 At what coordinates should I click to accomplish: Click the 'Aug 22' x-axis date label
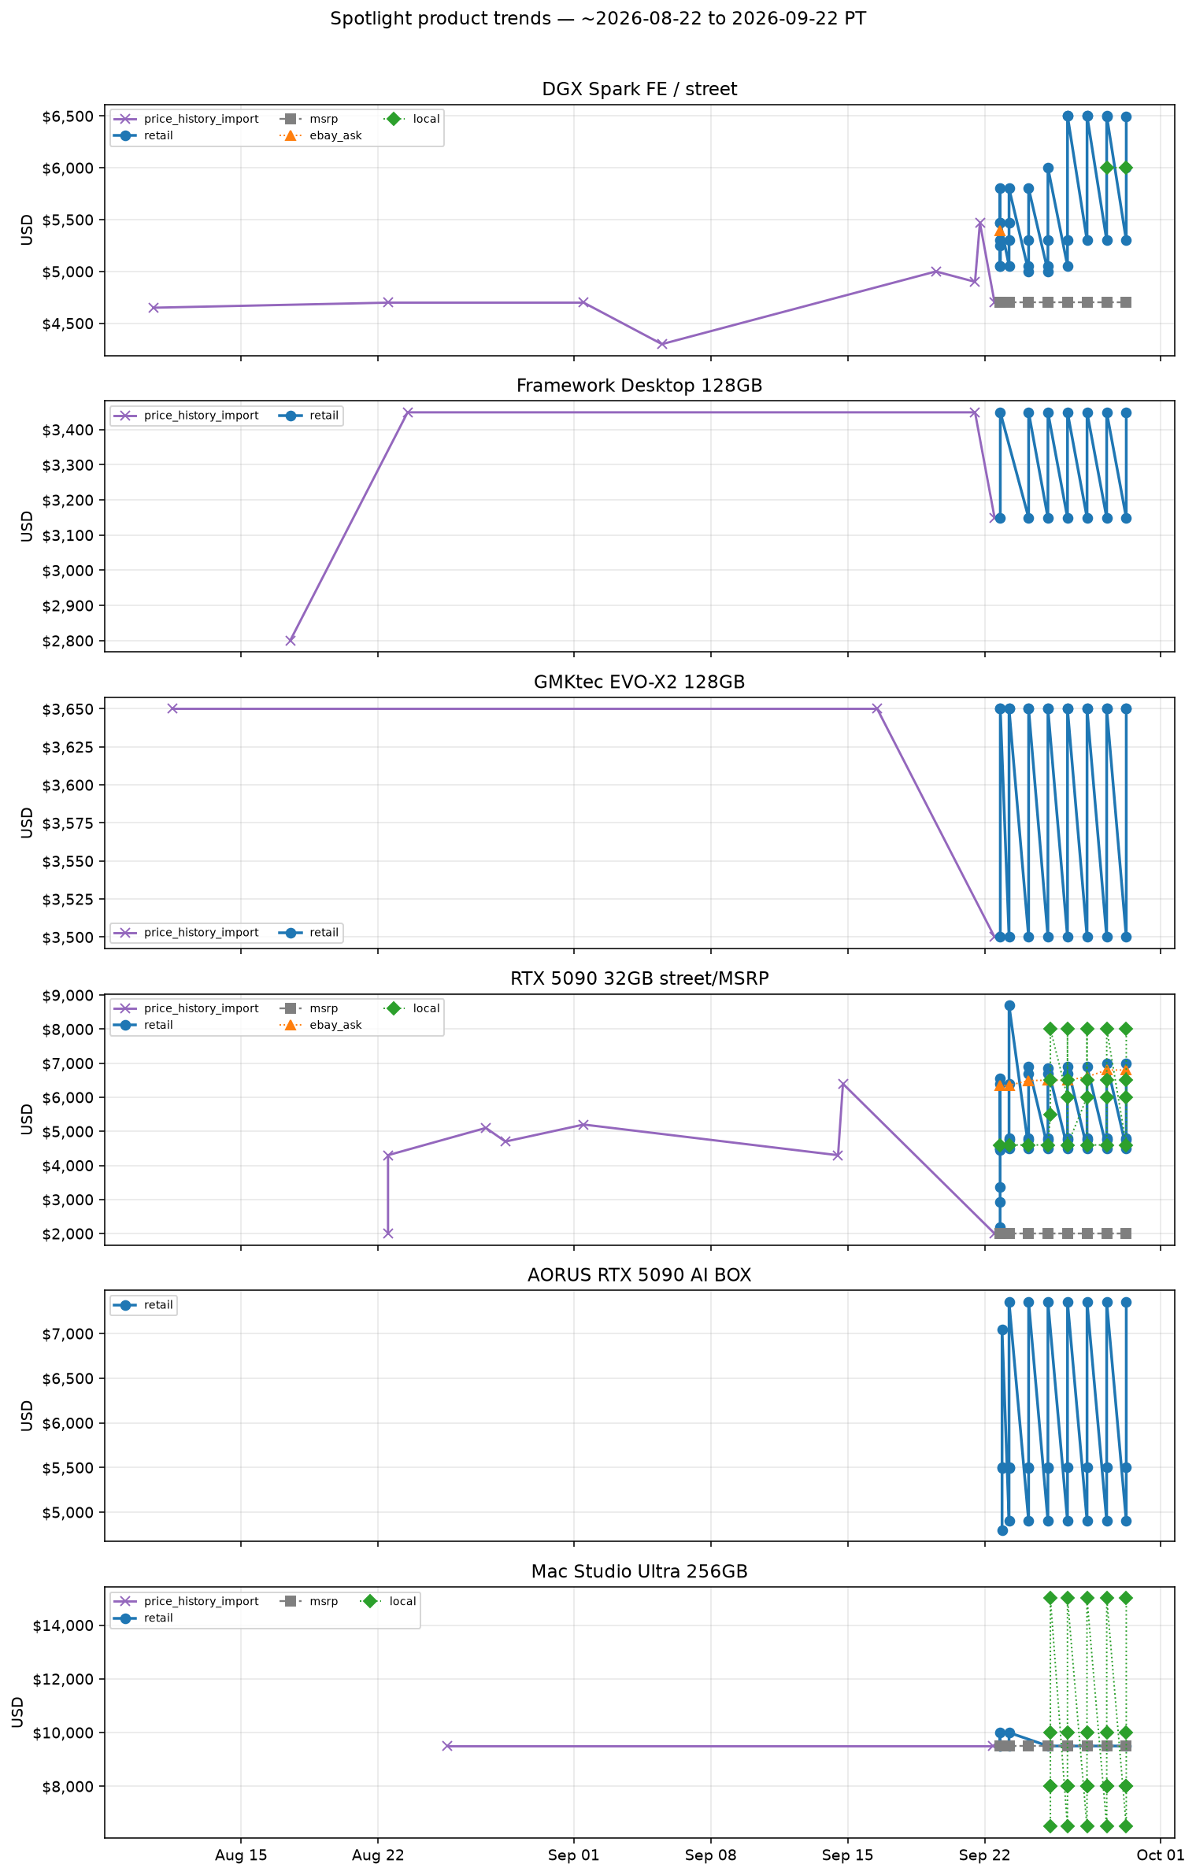pyautogui.click(x=378, y=1855)
